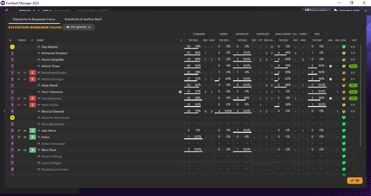Click the person icon next to Pervis Estupiñán
The width and height of the screenshot is (371, 196).
[39, 60]
